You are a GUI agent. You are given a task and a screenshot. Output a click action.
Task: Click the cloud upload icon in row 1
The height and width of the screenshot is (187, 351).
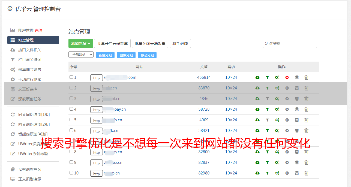(257, 77)
